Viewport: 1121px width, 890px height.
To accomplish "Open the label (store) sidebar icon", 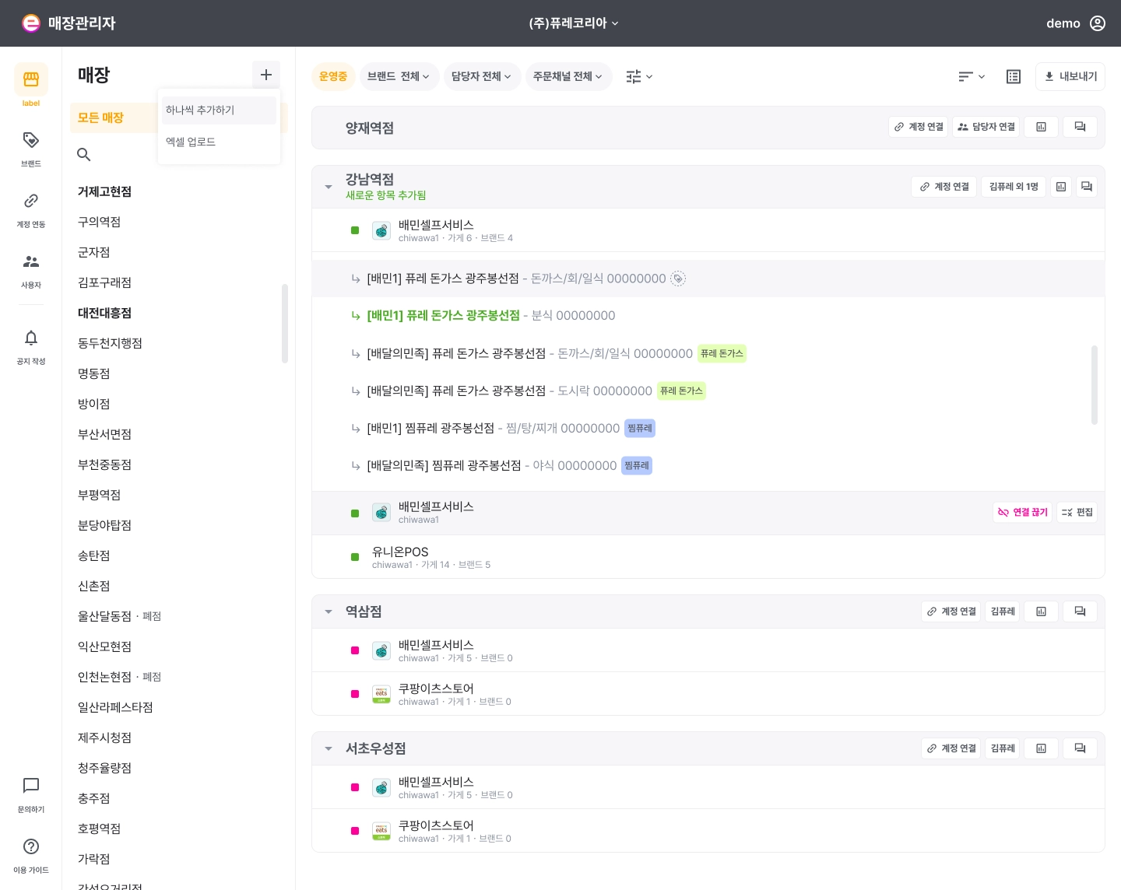I will pyautogui.click(x=31, y=79).
